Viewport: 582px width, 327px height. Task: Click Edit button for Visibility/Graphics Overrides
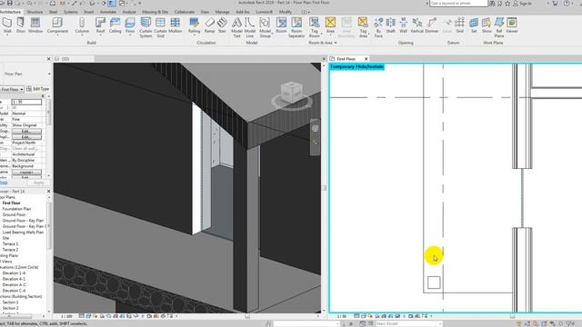pos(26,131)
